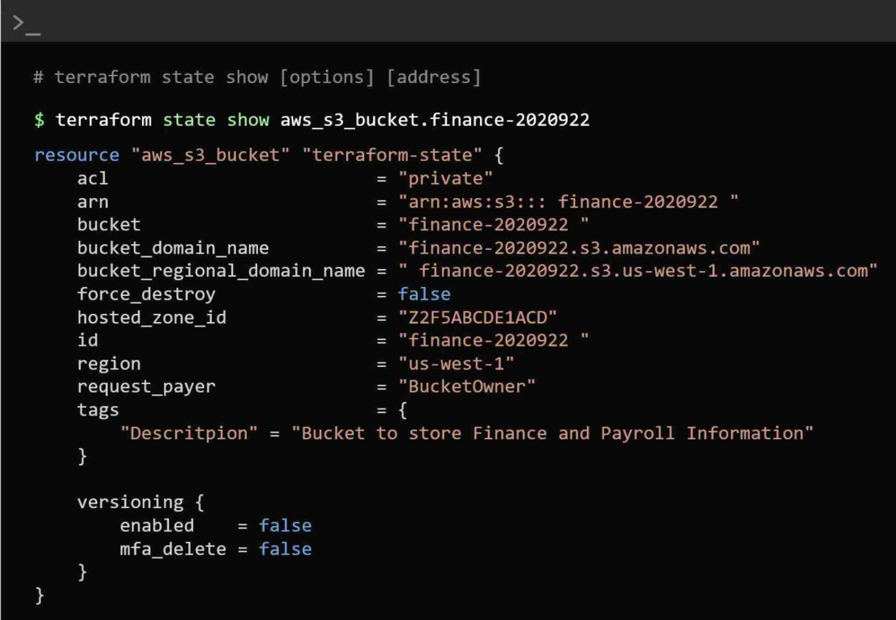The image size is (896, 620).
Task: Click the arn value "arn:aws:s3::: finance-2020922"
Action: click(568, 202)
